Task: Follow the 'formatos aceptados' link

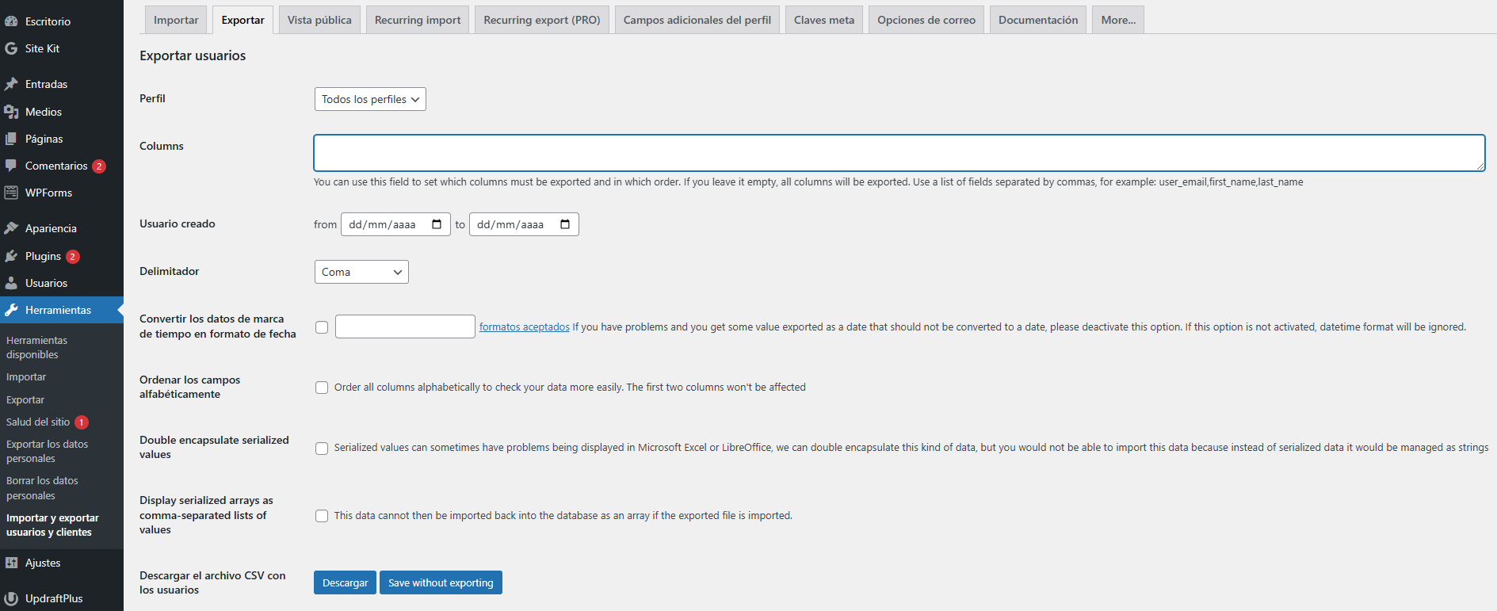Action: [x=524, y=327]
